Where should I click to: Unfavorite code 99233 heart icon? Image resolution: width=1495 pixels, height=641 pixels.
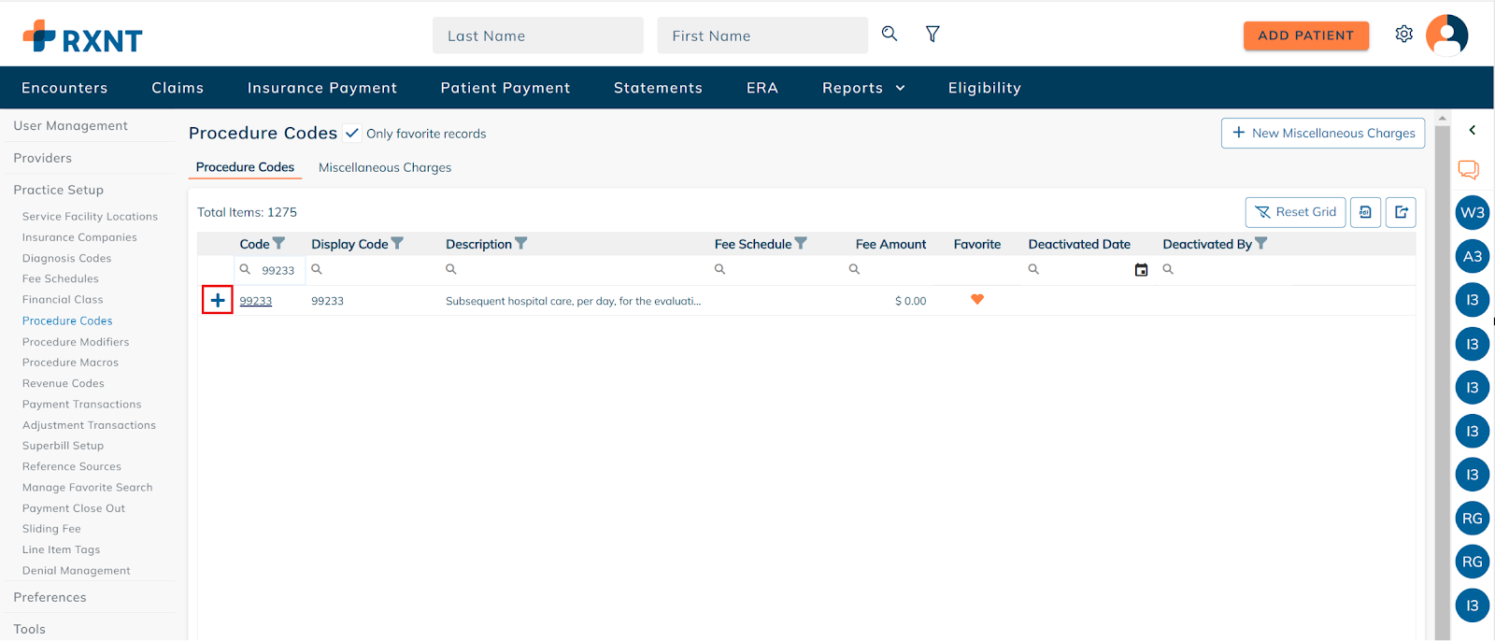(x=977, y=300)
